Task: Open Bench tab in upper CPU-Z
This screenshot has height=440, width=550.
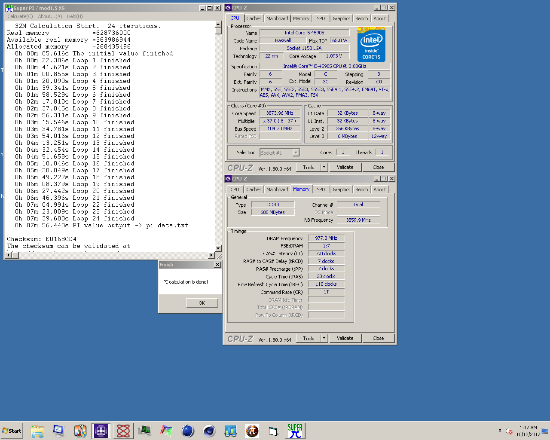Action: 362,18
